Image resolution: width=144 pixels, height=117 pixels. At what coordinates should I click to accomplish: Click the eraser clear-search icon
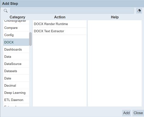pos(139,11)
